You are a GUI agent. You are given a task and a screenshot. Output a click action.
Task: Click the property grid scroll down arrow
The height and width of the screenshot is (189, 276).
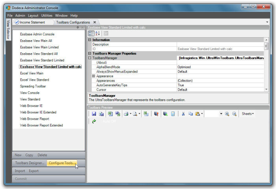pos(266,89)
